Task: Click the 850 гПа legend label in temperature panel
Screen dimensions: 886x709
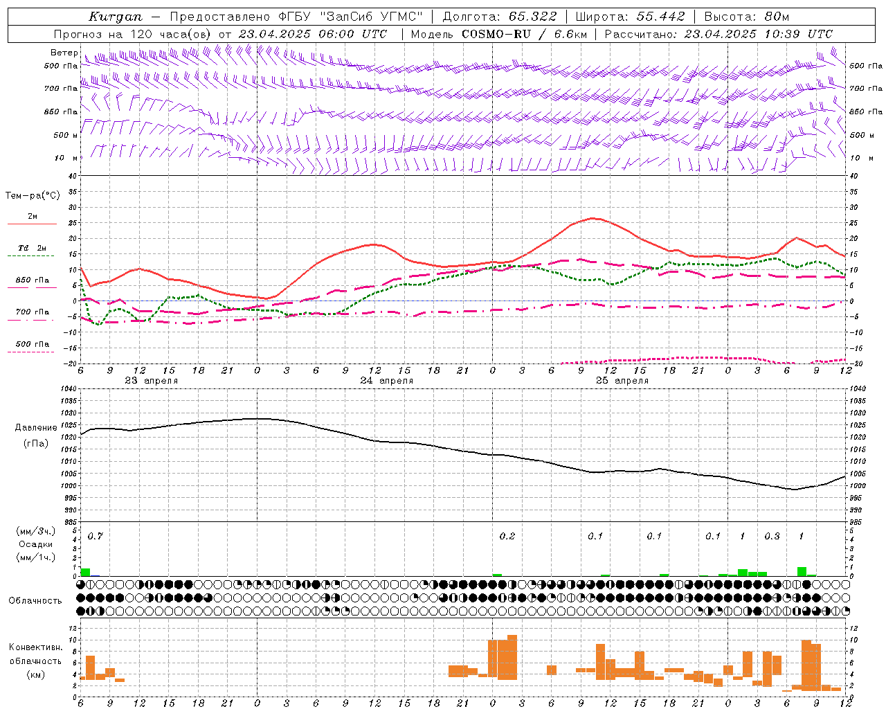Action: click(x=33, y=280)
